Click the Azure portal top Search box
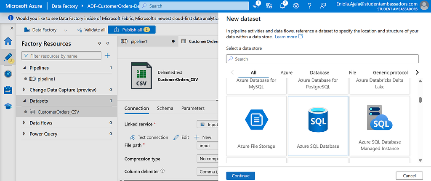Screen dimensions: 431x181 click(x=194, y=6)
